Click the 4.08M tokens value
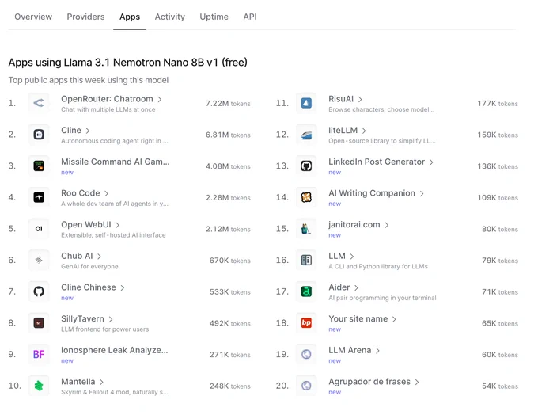 coord(228,166)
